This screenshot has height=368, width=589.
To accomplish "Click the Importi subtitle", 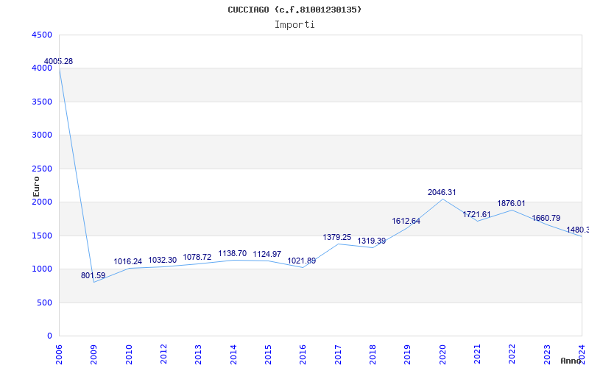I will pos(294,25).
